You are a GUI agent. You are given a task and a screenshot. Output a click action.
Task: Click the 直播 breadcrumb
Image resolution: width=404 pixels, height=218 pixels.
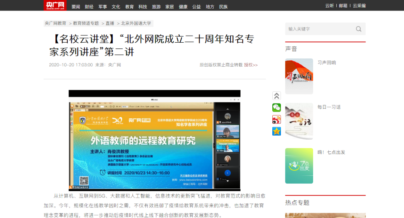coord(110,23)
